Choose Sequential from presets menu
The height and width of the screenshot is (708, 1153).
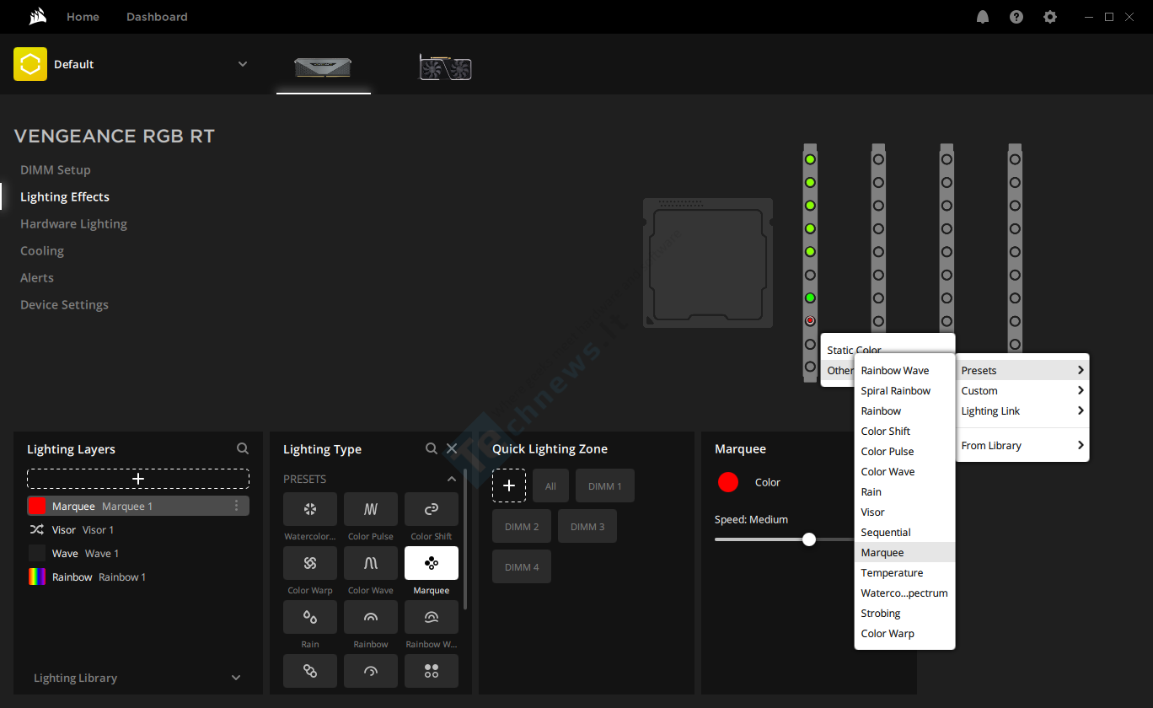tap(905, 532)
